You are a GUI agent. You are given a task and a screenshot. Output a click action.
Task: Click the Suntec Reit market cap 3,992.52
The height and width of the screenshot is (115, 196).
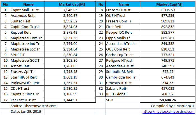[x=68, y=21]
